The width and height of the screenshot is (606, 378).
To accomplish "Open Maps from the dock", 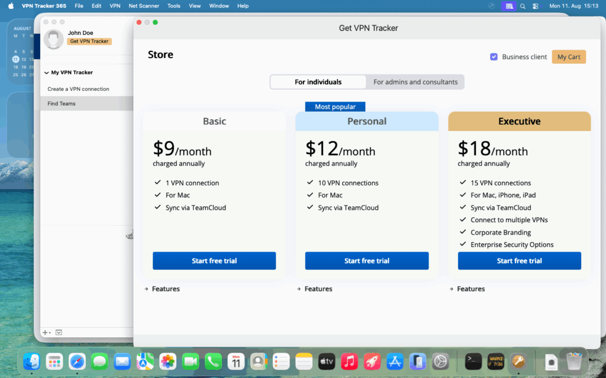I will point(145,361).
